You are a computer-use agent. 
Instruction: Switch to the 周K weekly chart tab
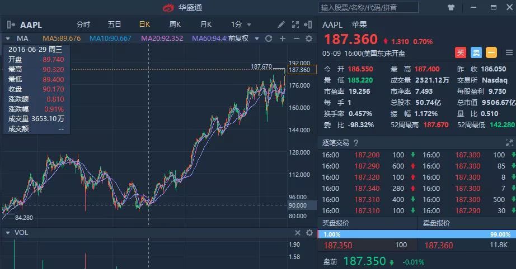(x=175, y=25)
